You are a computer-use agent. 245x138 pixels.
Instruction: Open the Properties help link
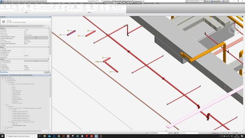pyautogui.click(x=4, y=72)
